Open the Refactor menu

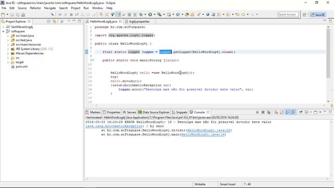35,8
